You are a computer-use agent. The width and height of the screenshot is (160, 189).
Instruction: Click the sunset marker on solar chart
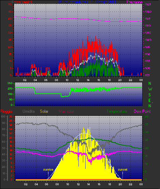click(x=122, y=170)
